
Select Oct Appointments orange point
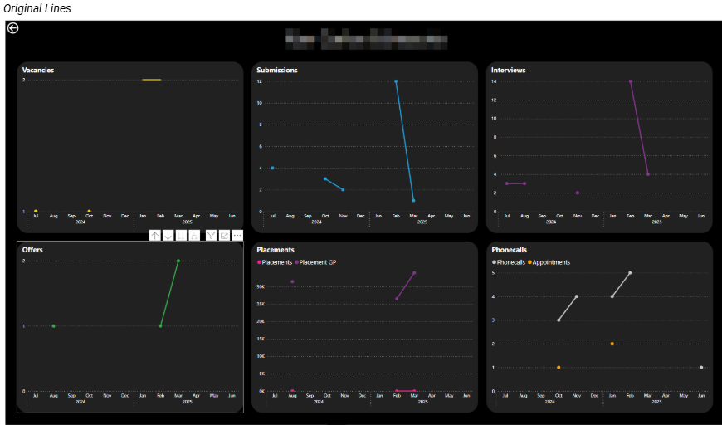[x=559, y=368]
